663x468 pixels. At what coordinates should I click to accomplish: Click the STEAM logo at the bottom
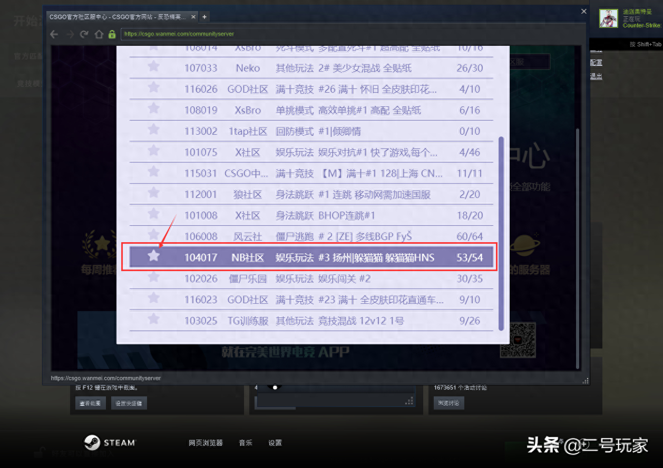tap(110, 443)
